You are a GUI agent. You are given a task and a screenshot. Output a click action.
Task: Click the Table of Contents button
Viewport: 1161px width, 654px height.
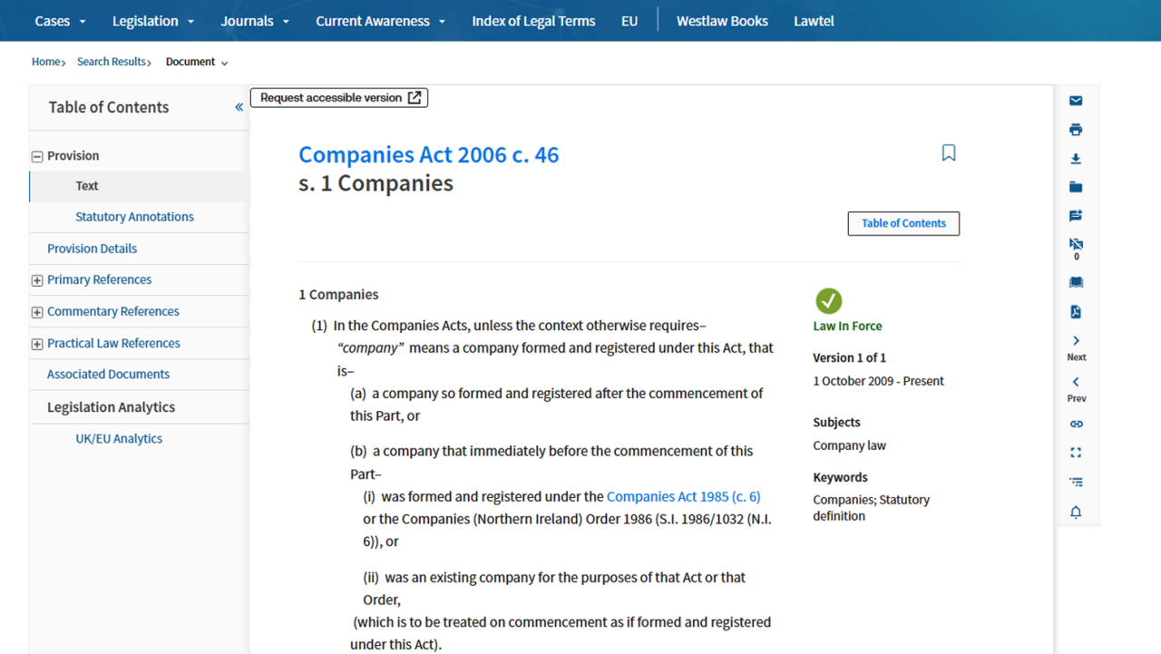pyautogui.click(x=903, y=223)
